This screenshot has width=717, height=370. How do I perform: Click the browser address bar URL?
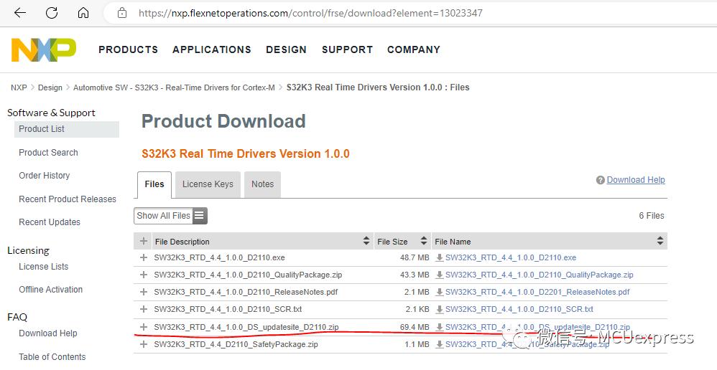[x=310, y=13]
